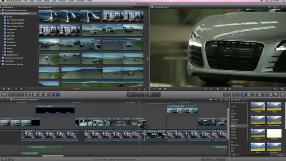Click the Distort icon below the viewer
Viewport: 286px width, 161px height.
165,89
